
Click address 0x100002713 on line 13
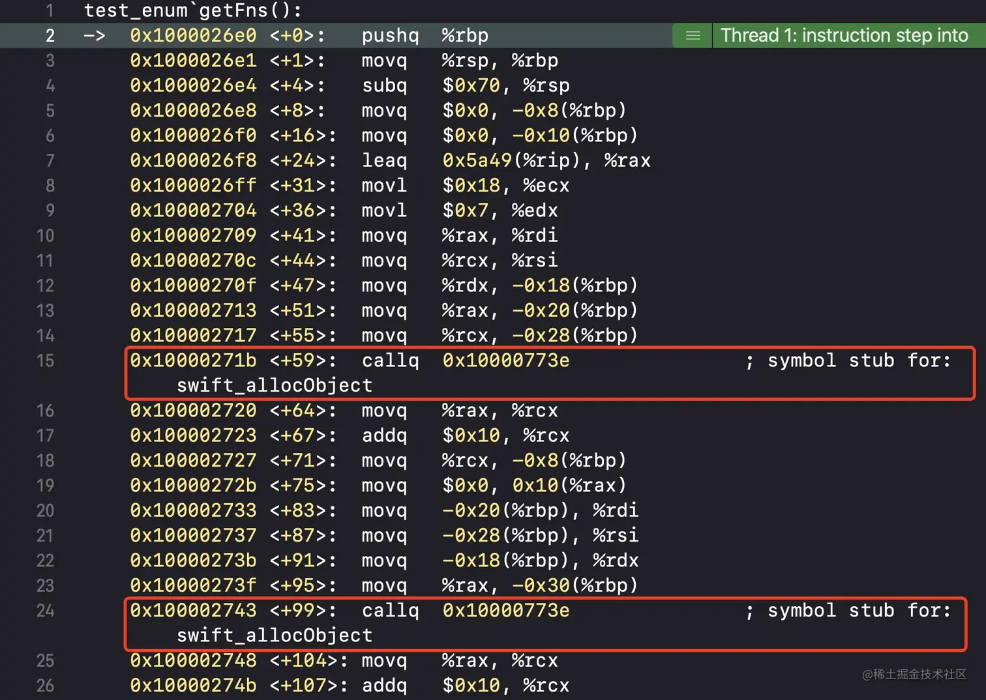(193, 310)
